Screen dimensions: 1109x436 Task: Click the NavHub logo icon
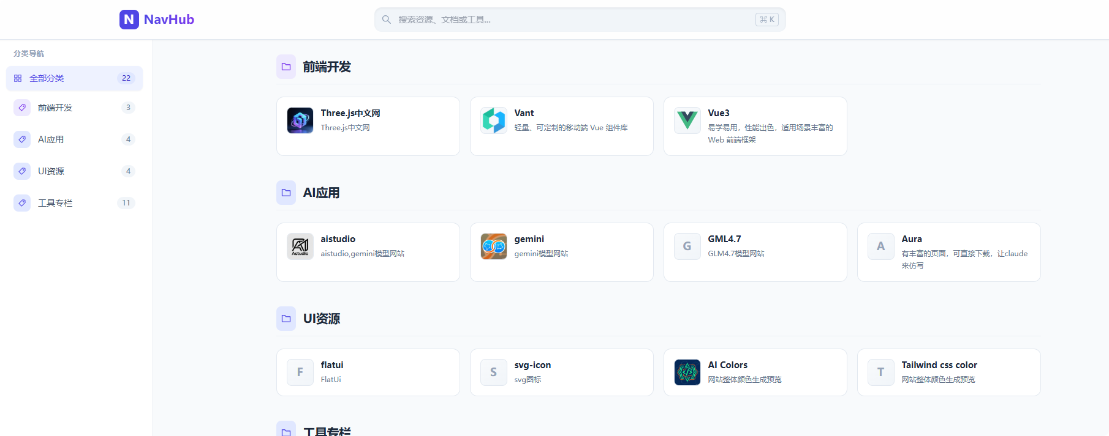[129, 20]
